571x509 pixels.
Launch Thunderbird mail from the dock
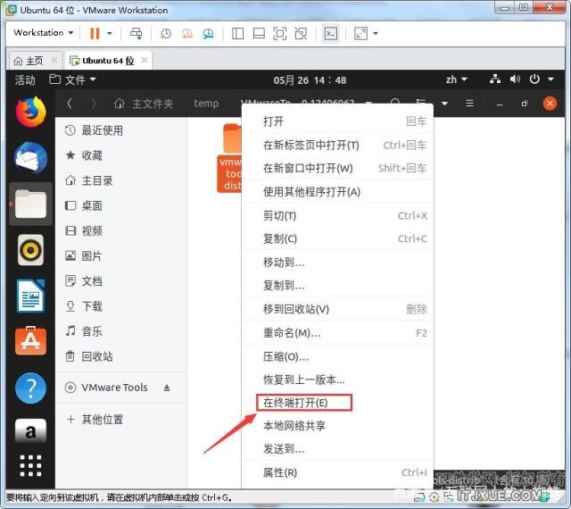click(30, 158)
